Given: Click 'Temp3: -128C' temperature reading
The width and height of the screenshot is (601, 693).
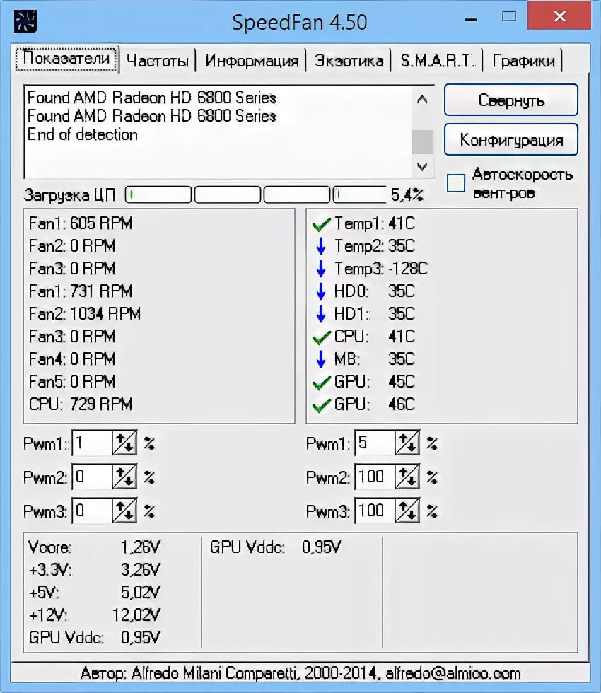Looking at the screenshot, I should pos(381,269).
